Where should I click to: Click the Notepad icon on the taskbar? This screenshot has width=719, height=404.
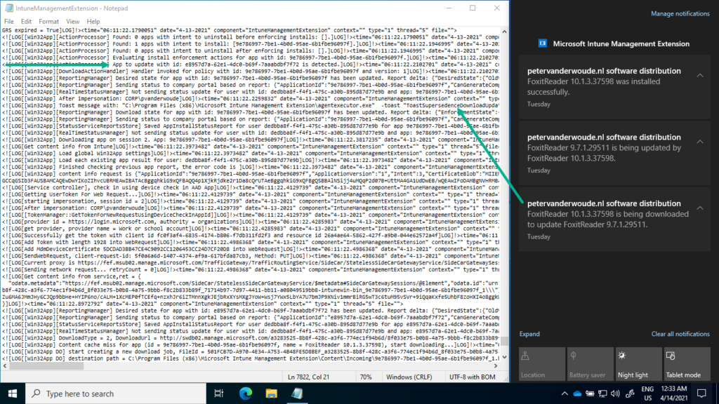coord(296,393)
